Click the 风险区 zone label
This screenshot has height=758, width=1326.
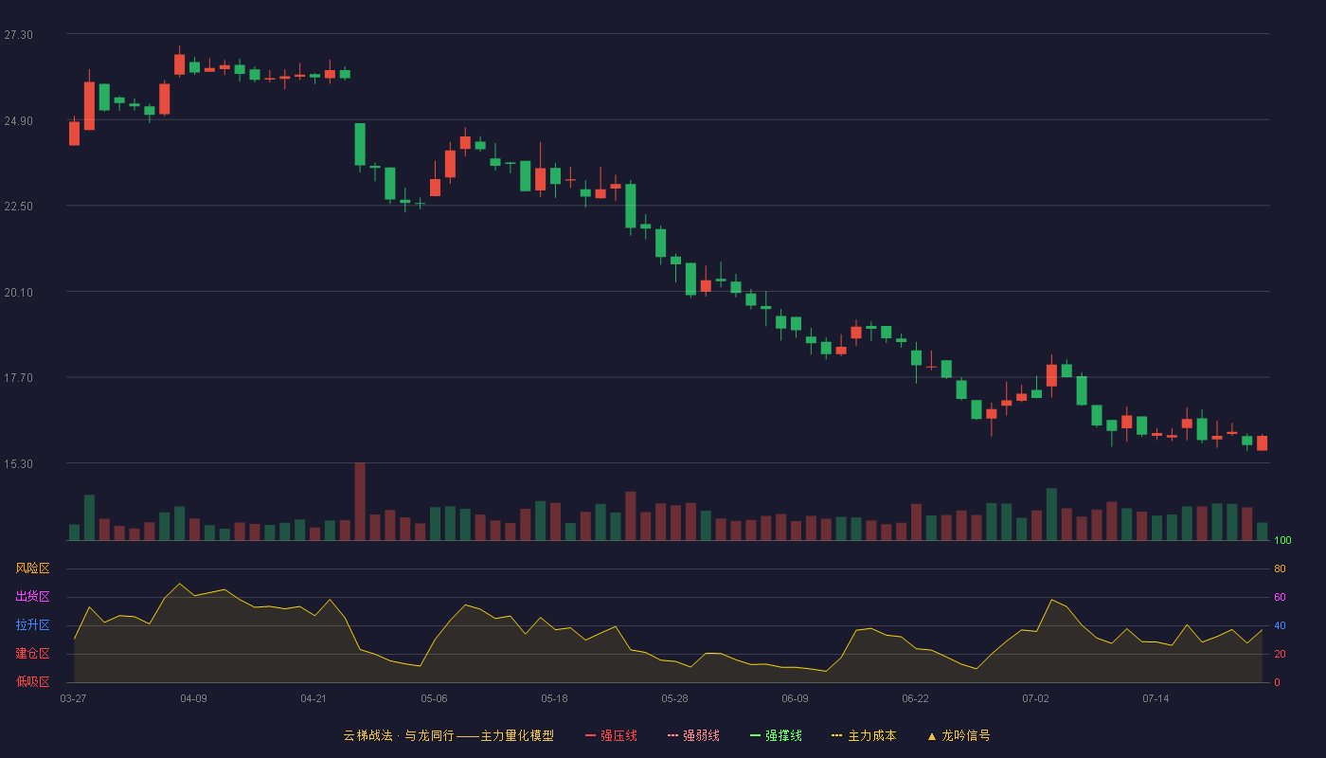tap(32, 568)
